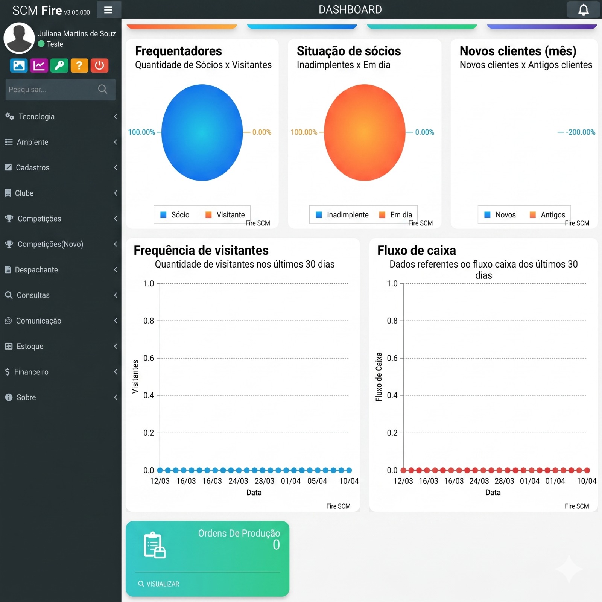Click the blue image gallery icon
602x602 pixels.
pos(19,65)
